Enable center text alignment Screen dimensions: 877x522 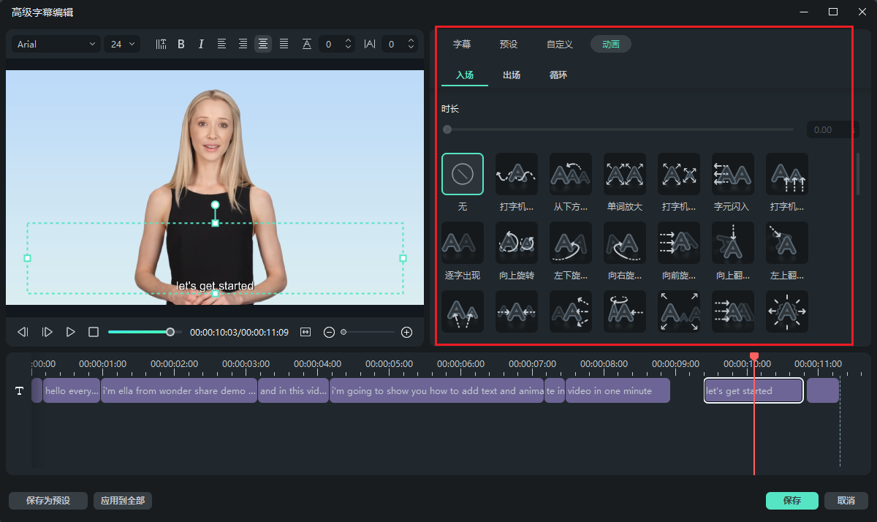click(263, 45)
